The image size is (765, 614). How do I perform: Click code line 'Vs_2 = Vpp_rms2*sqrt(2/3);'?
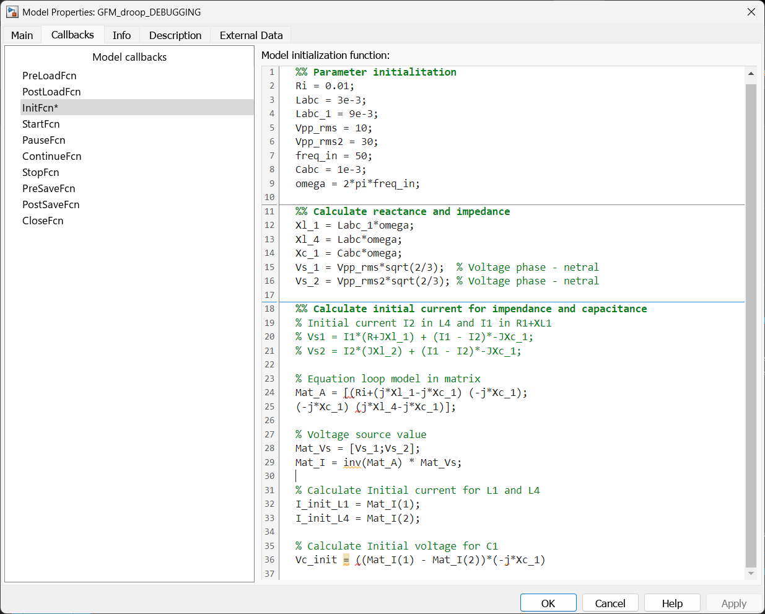pos(372,281)
